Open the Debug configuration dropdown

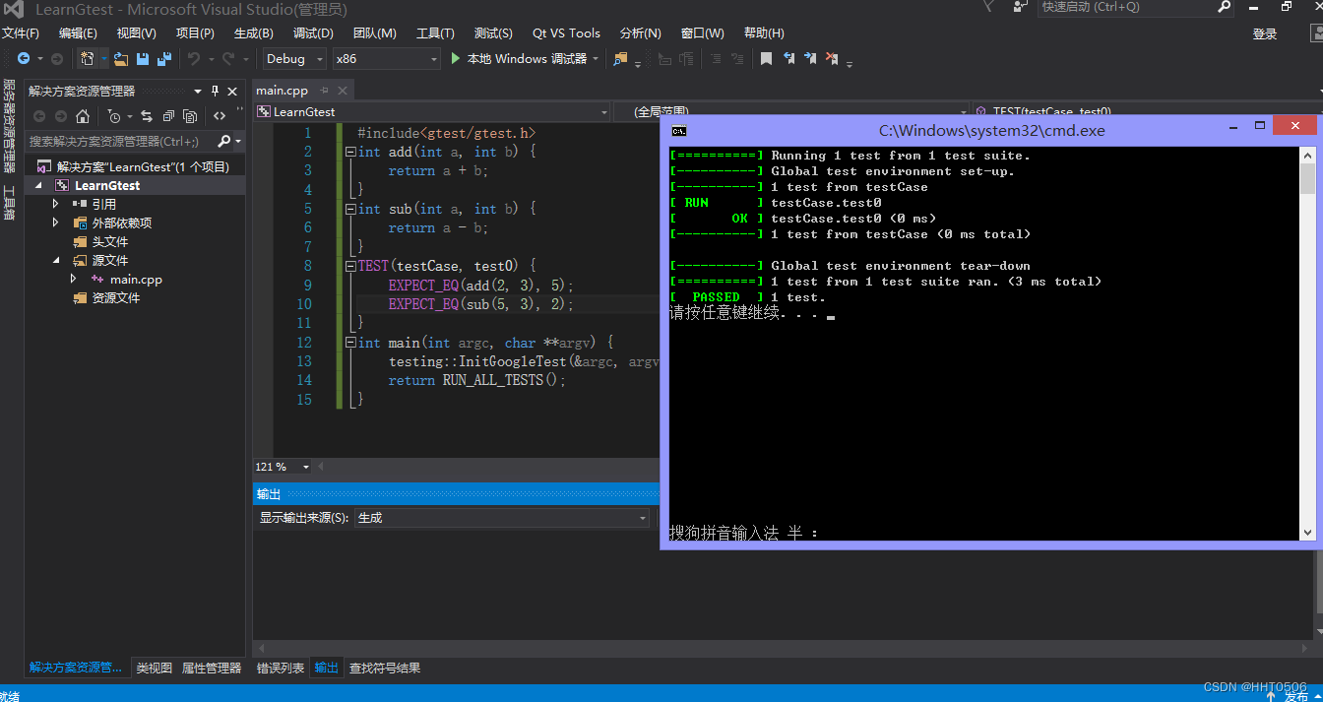(x=319, y=59)
